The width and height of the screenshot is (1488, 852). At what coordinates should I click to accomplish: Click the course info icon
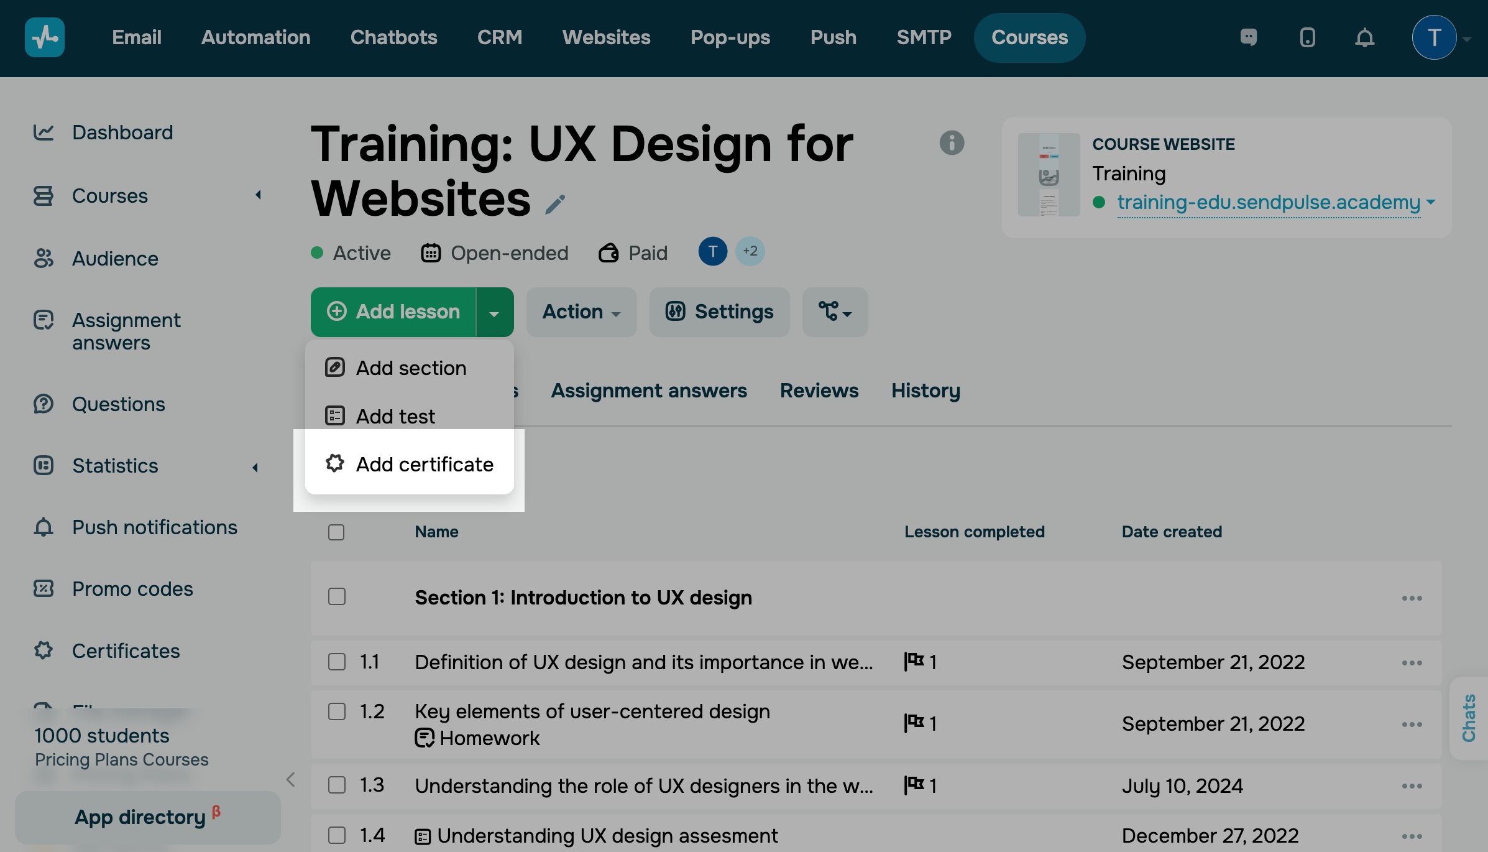[x=951, y=142]
